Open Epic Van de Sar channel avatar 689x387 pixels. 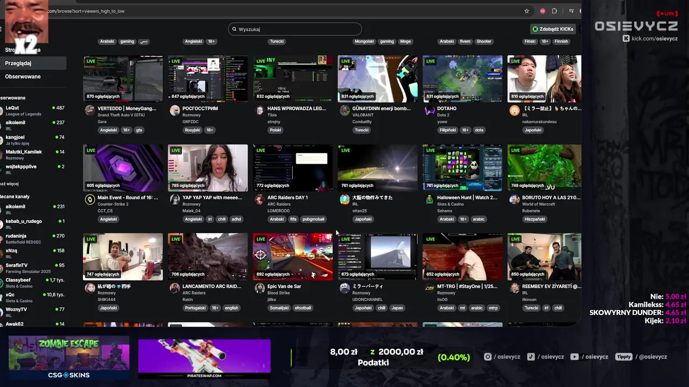(259, 288)
